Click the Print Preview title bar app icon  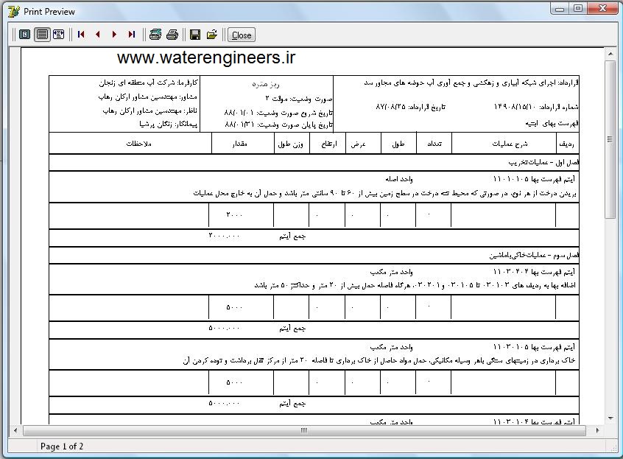[x=13, y=11]
